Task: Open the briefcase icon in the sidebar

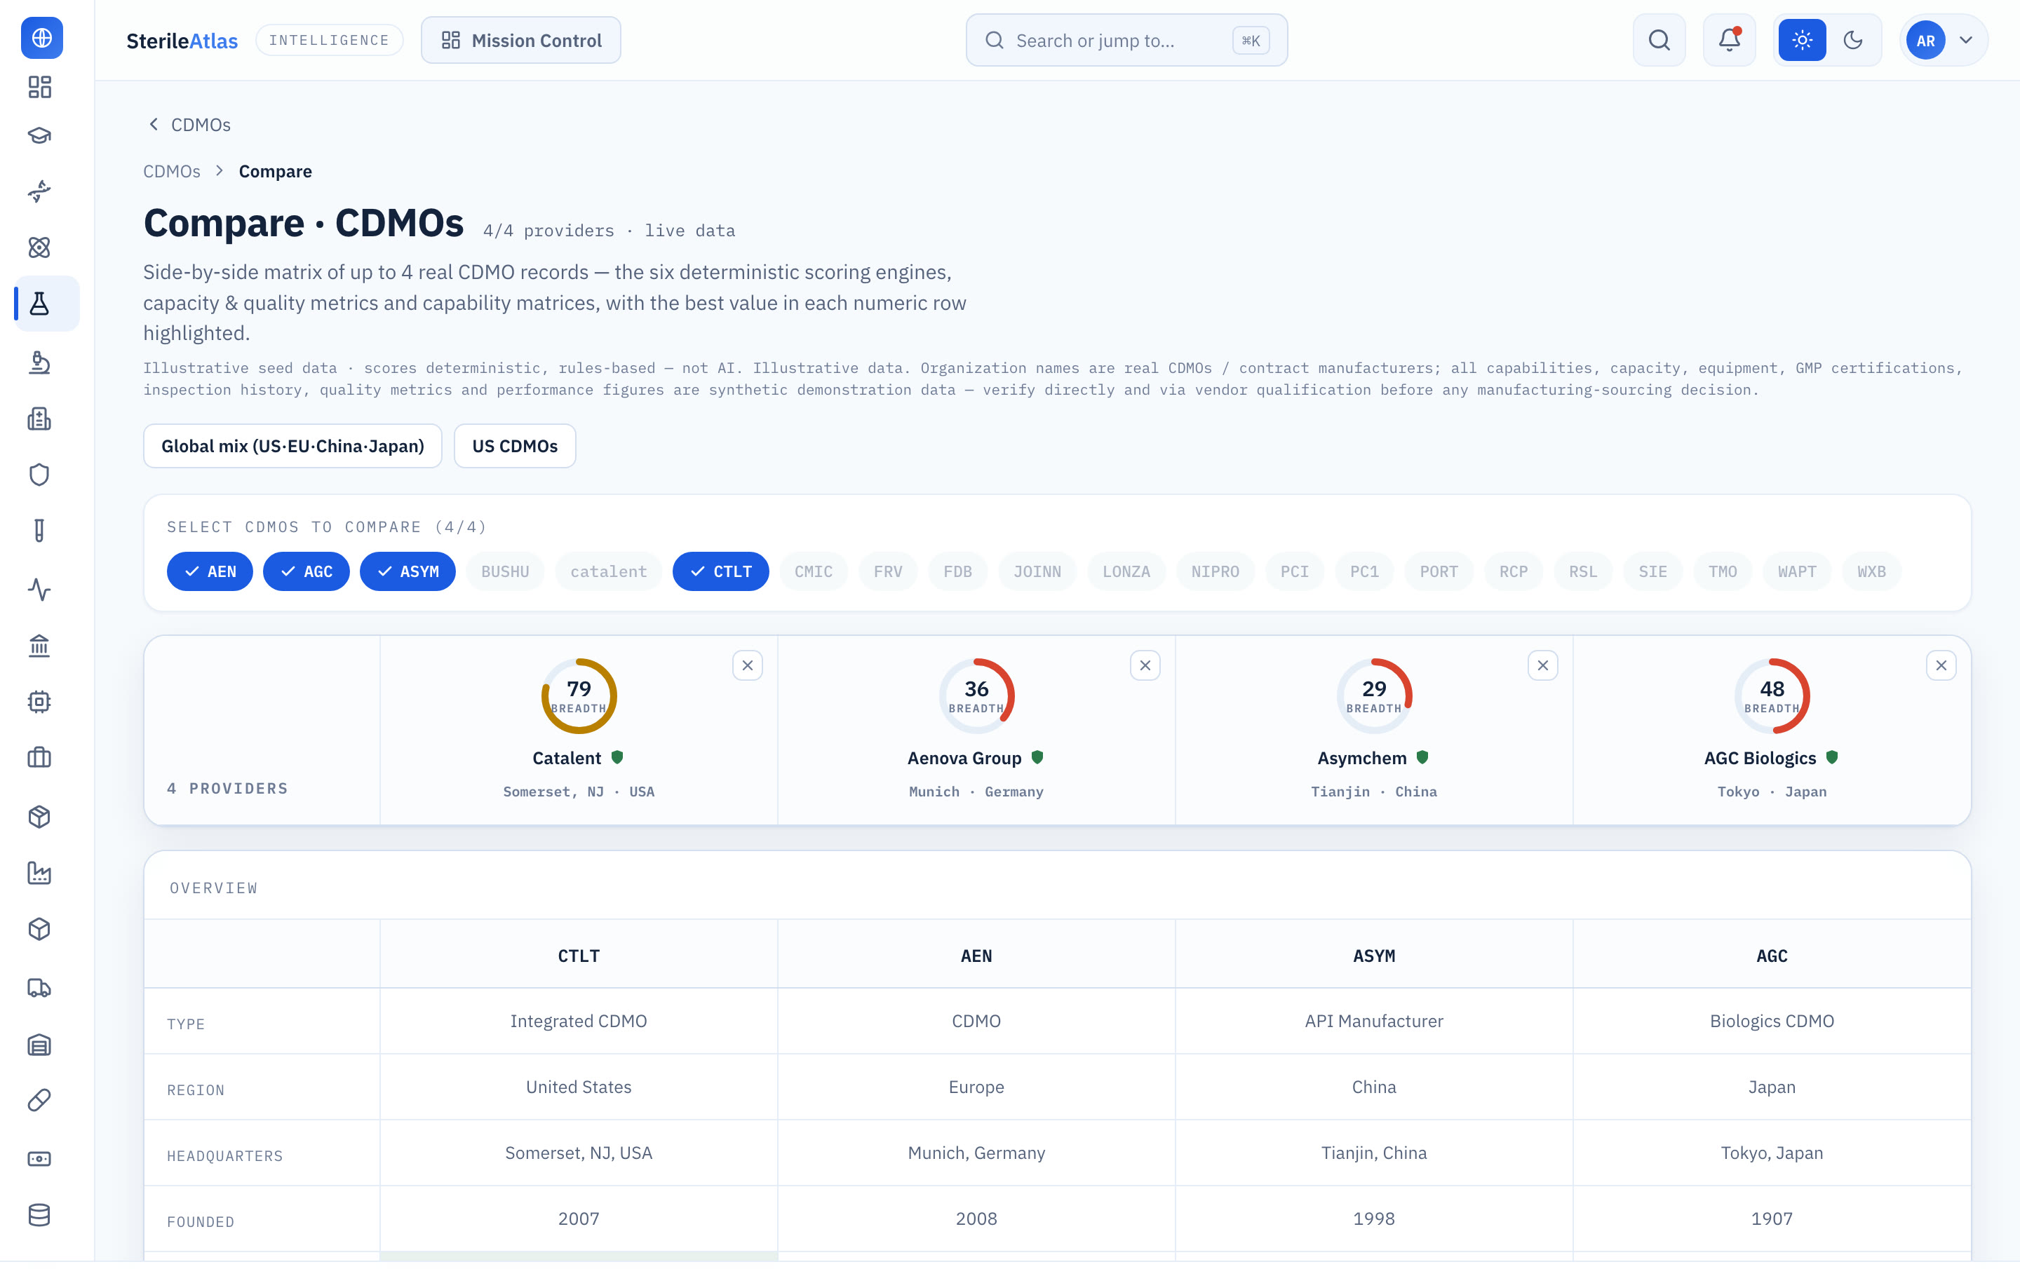Action: (39, 757)
